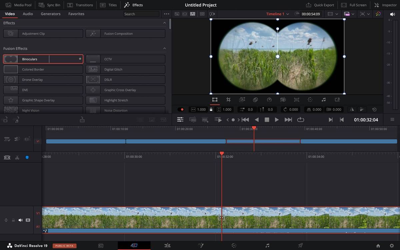Screen dimensions: 400x250
Task: Select the Crop tool under the viewer
Action: point(228,100)
